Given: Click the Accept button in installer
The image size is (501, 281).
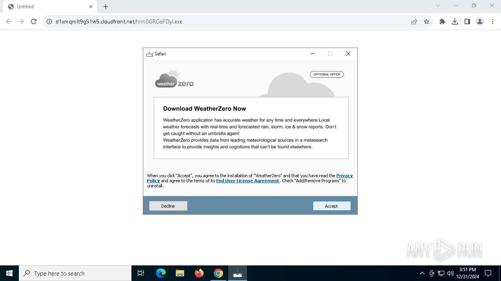Looking at the screenshot, I should (332, 206).
